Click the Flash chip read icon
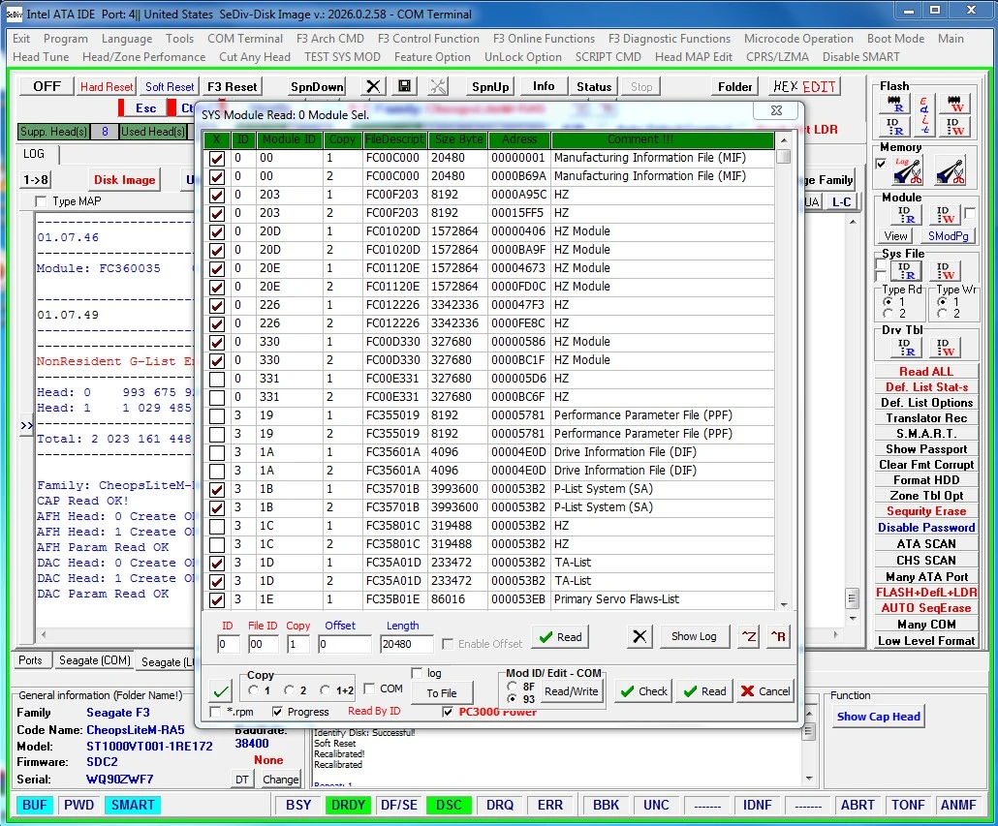 click(895, 105)
